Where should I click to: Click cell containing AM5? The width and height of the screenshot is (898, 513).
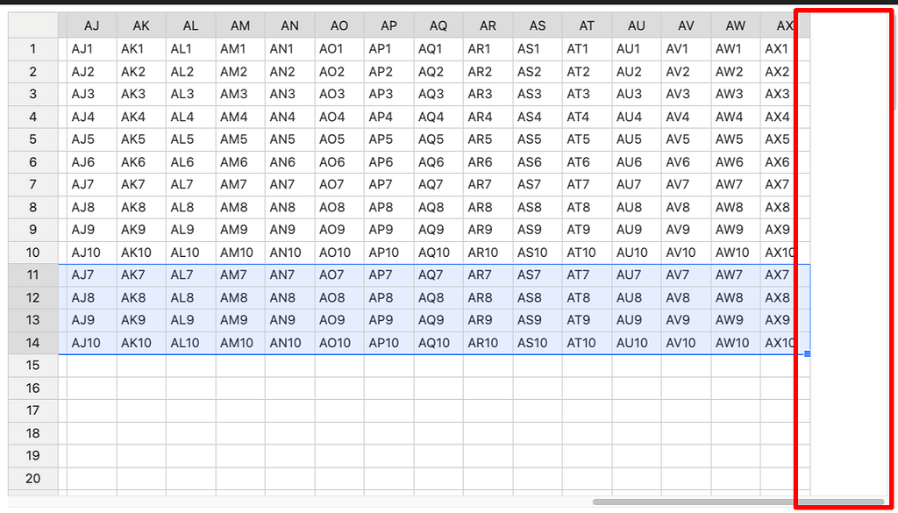[239, 139]
